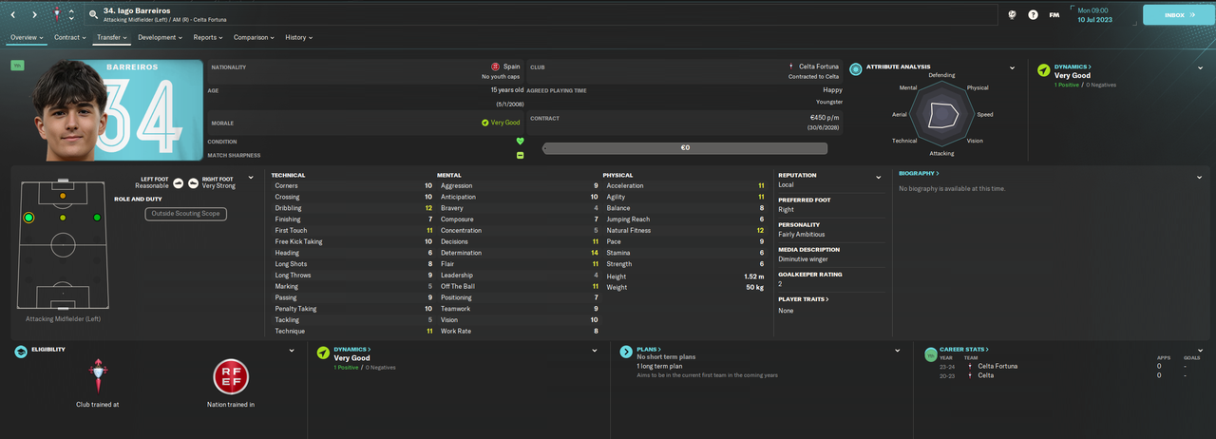Select the striker position dot on pitch
This screenshot has width=1216, height=439.
(x=63, y=196)
